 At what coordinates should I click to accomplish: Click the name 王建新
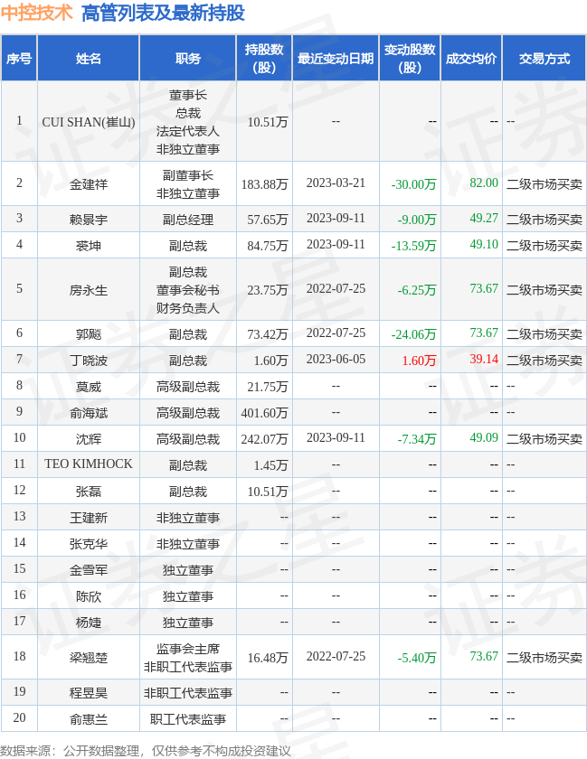click(x=89, y=518)
